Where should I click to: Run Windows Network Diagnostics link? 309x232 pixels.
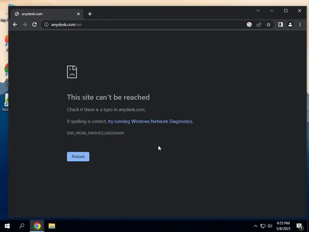pos(150,121)
